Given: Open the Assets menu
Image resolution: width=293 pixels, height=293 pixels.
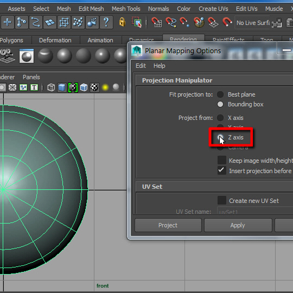Looking at the screenshot, I should [16, 9].
